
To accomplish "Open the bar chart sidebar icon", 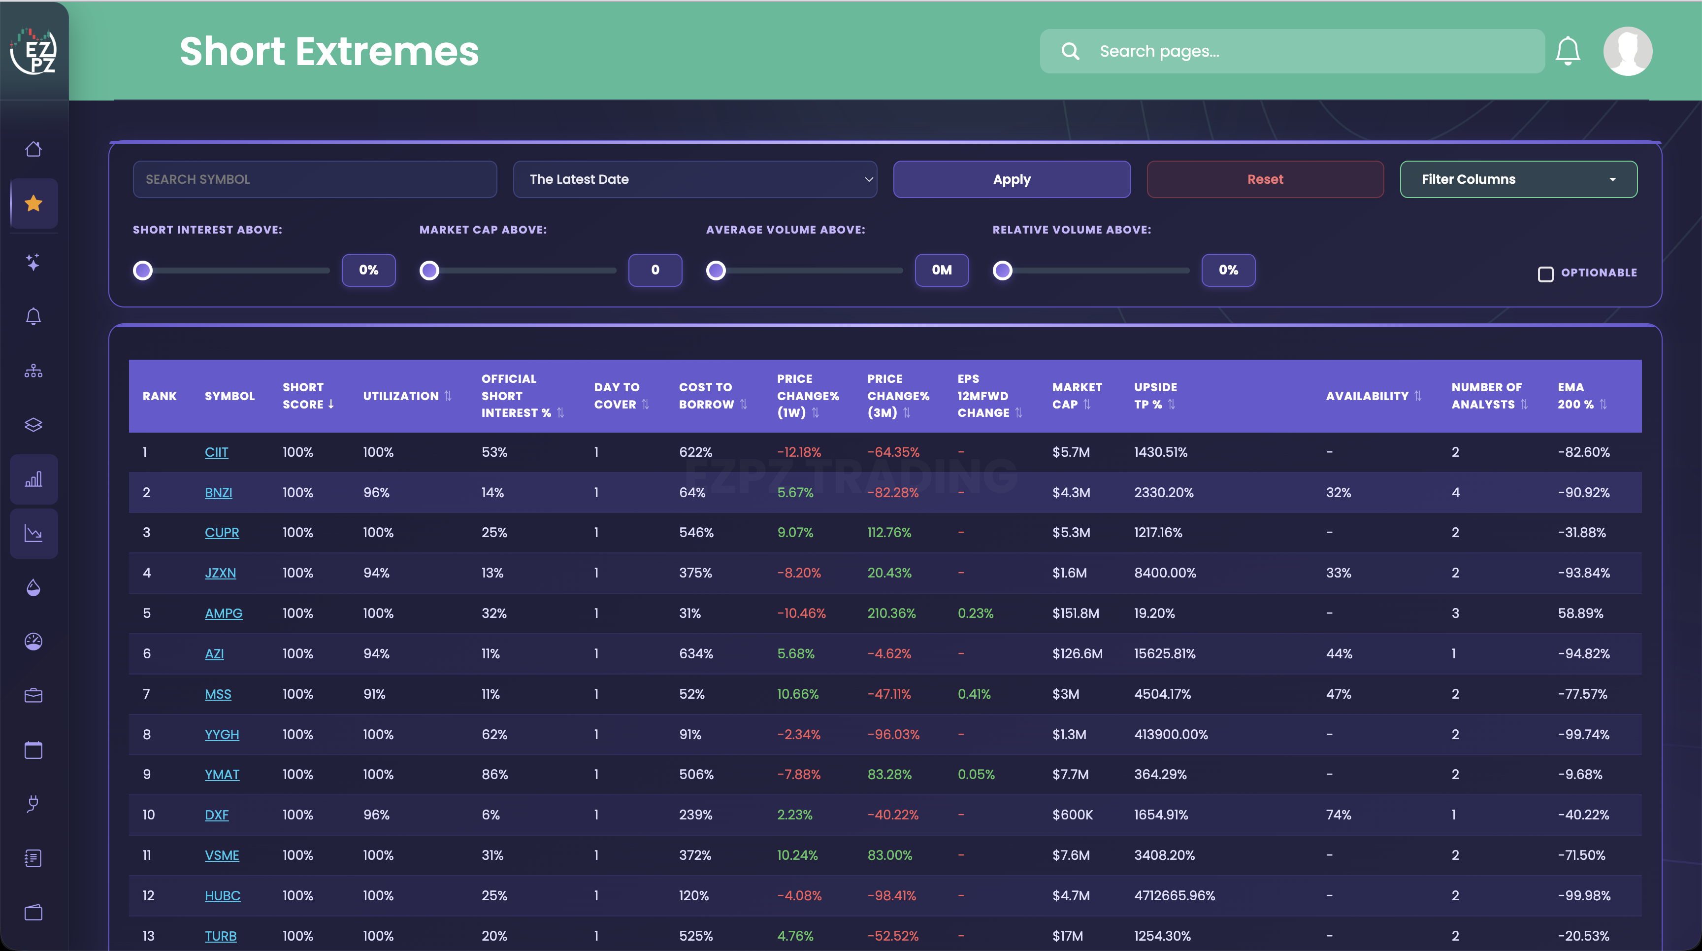I will click(33, 479).
